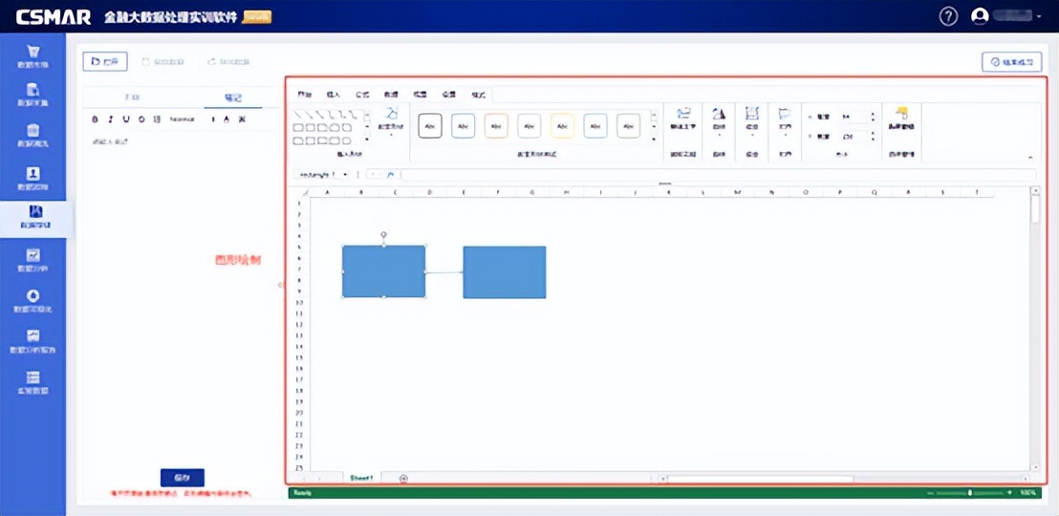Viewport: 1059px width, 516px height.
Task: Click the clear formatting icon in notes toolbar
Action: coord(242,118)
